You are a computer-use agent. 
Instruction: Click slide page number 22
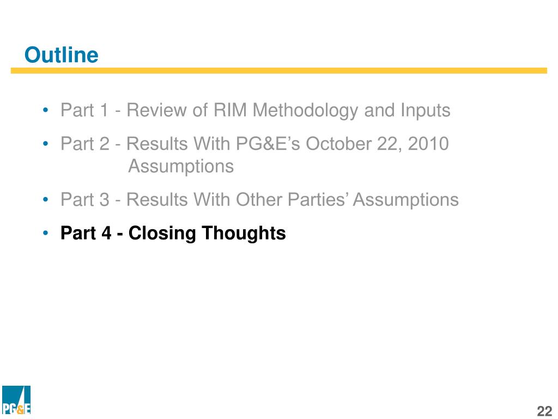point(544,411)
